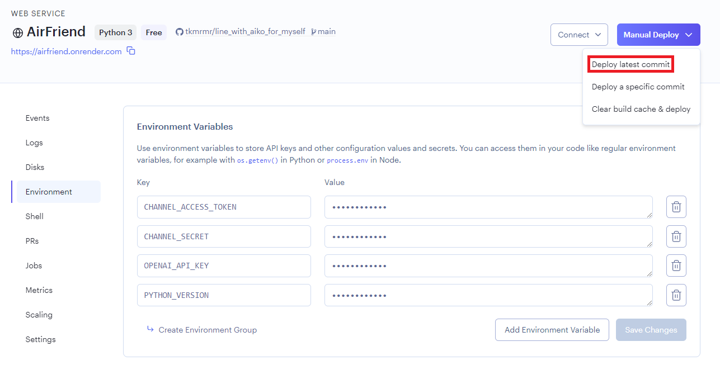Click the CHANNEL_SECRET value field

pyautogui.click(x=488, y=236)
